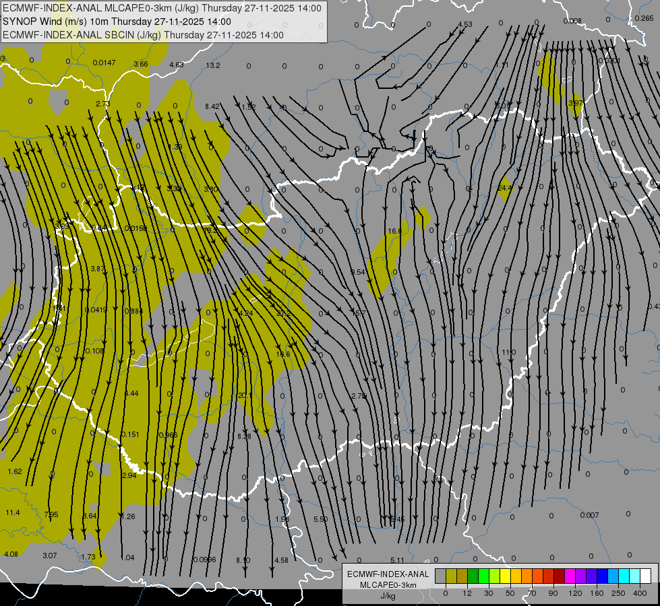This screenshot has width=660, height=606.
Task: Click the legend tick value '120'
Action: [x=575, y=593]
